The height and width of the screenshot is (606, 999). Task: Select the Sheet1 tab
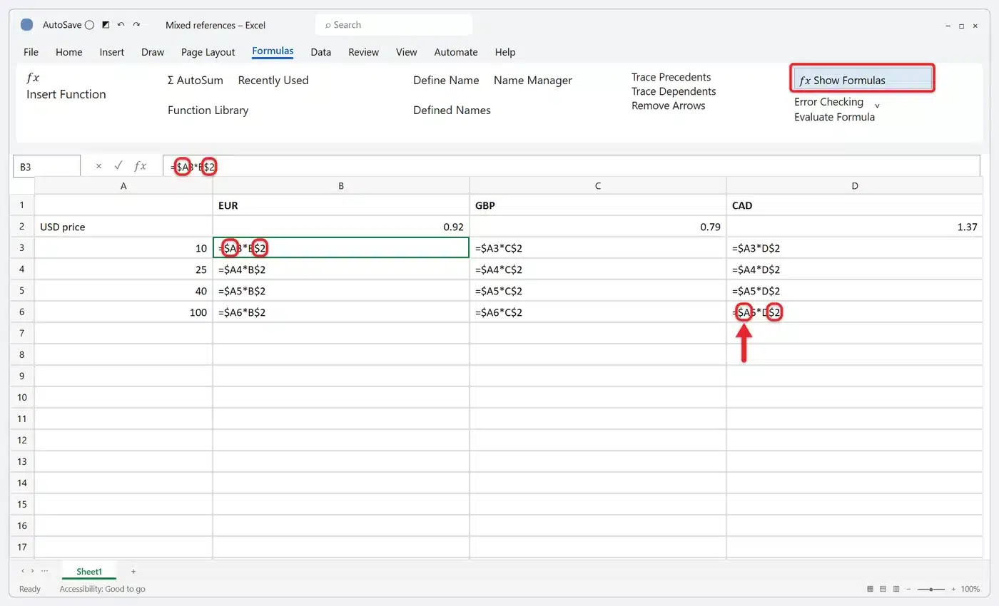pos(89,572)
